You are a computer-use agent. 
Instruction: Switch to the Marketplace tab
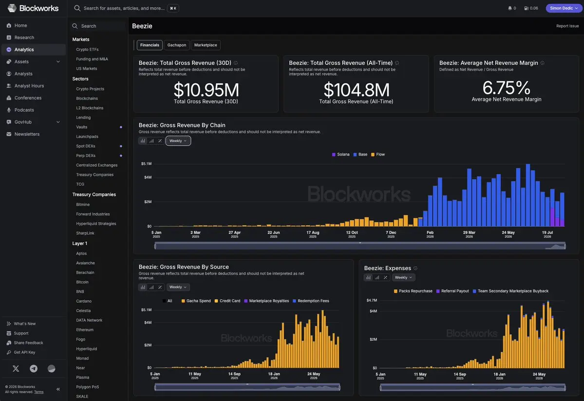(206, 45)
